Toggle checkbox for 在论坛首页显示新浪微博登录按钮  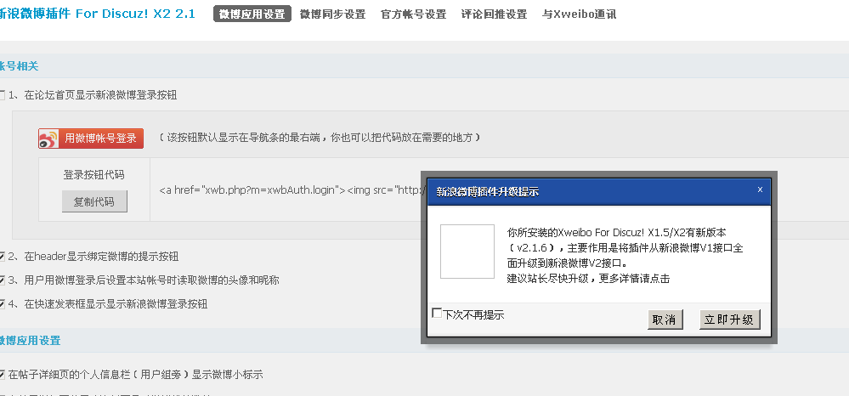point(2,95)
